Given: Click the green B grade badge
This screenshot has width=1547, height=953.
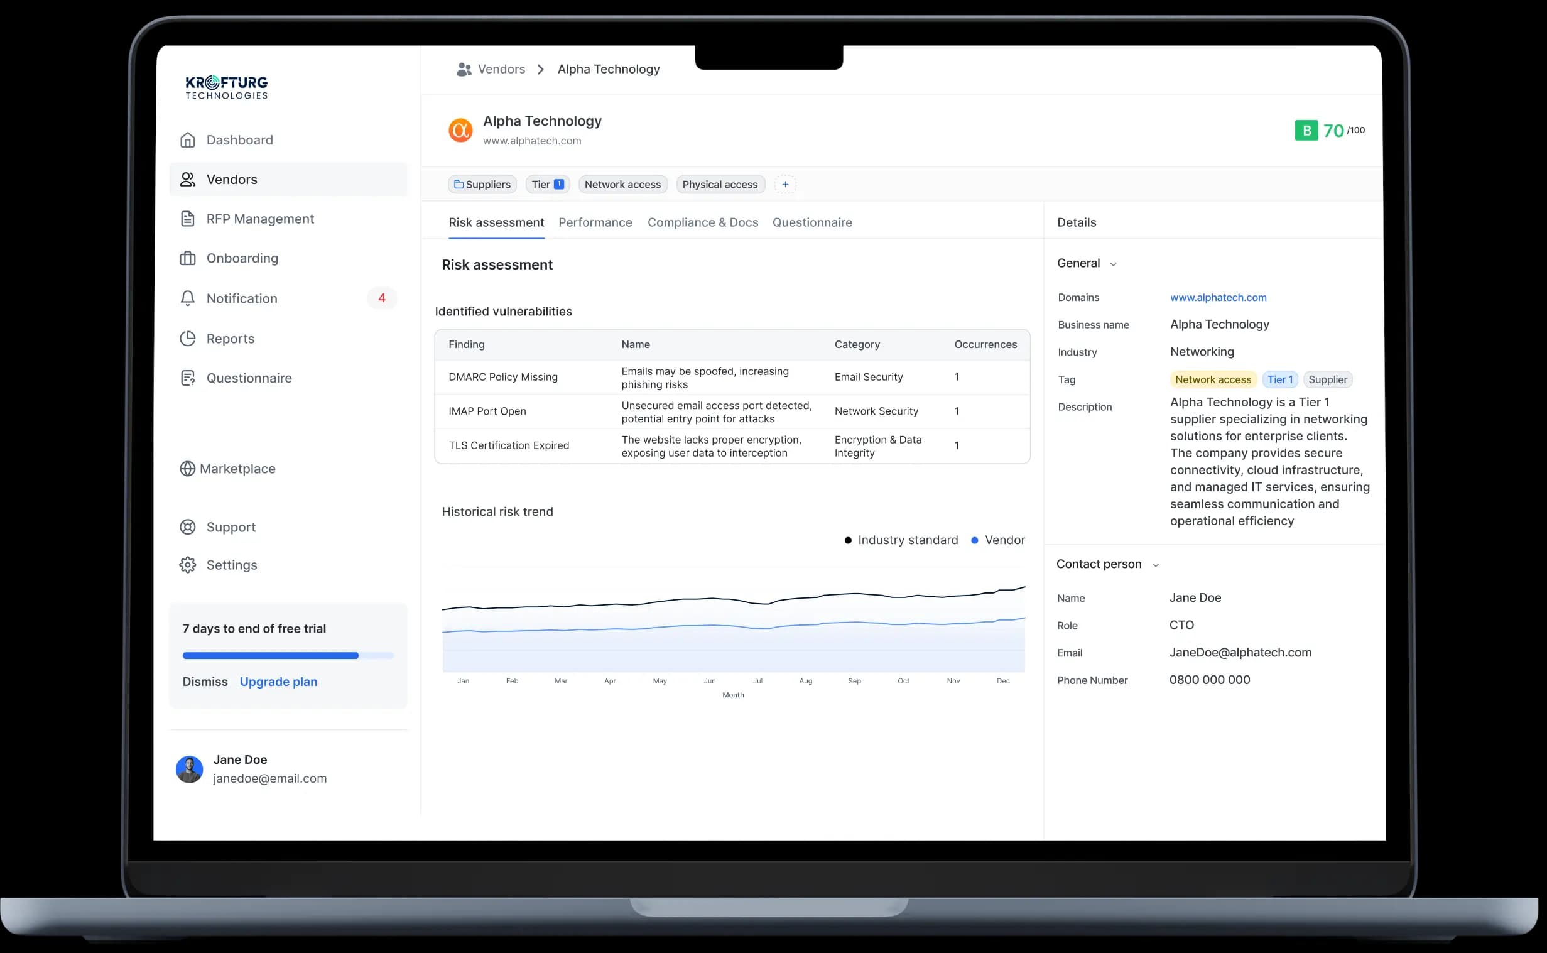Looking at the screenshot, I should click(1306, 131).
